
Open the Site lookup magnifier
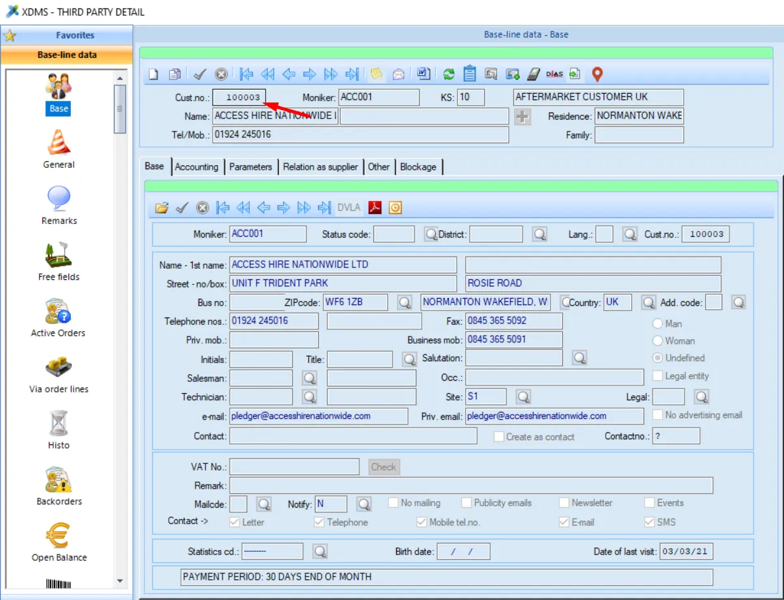click(x=523, y=397)
